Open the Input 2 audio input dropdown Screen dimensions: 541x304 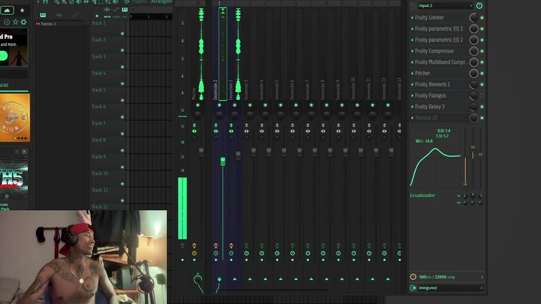click(445, 5)
